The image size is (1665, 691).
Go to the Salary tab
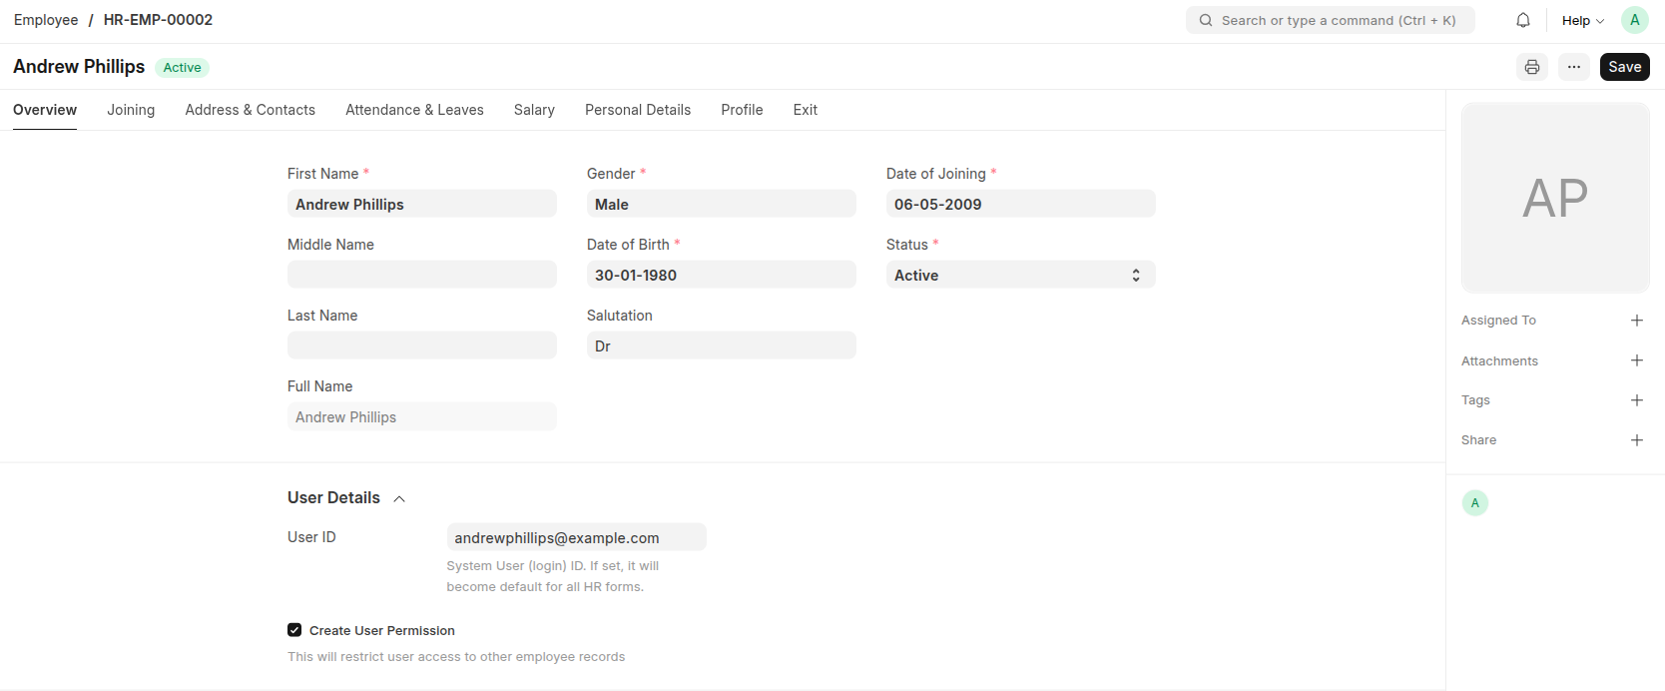[x=534, y=110]
